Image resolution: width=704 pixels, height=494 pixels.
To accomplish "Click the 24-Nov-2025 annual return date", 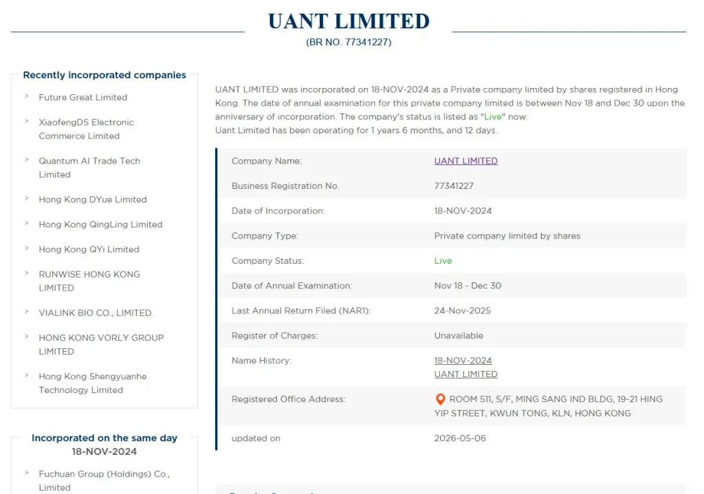I will coord(463,311).
